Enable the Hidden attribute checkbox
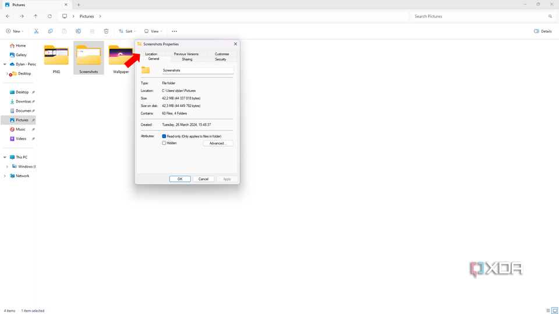559x314 pixels. (x=164, y=143)
